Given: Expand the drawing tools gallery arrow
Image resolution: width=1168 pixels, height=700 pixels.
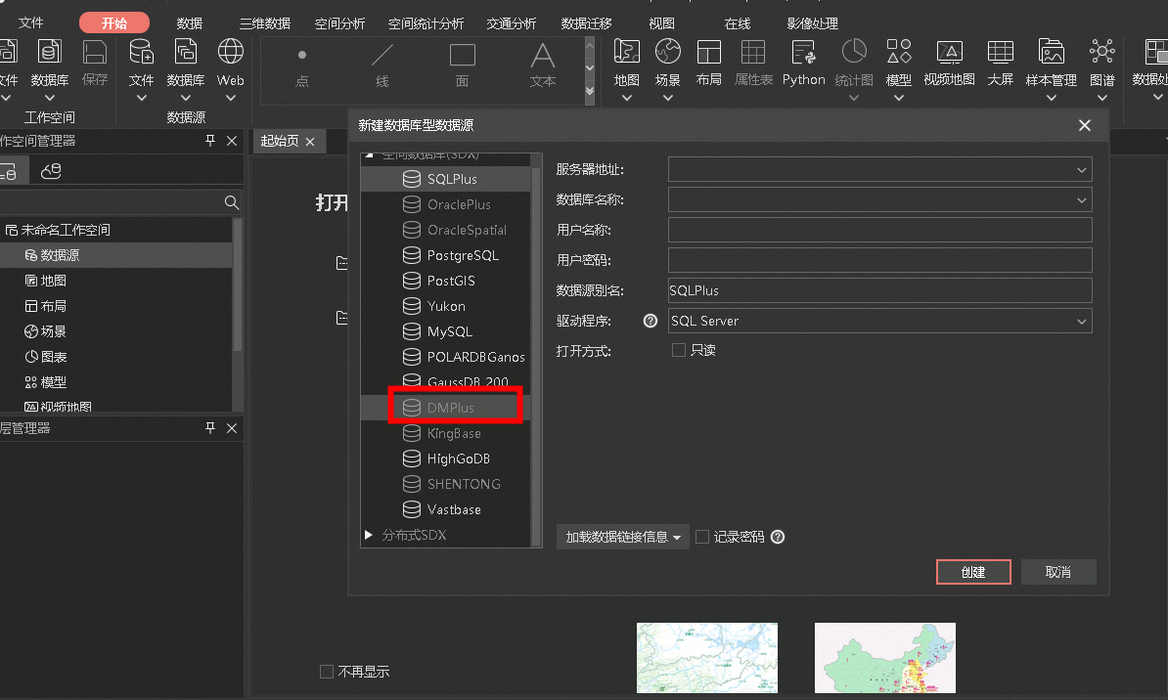Looking at the screenshot, I should [x=590, y=91].
